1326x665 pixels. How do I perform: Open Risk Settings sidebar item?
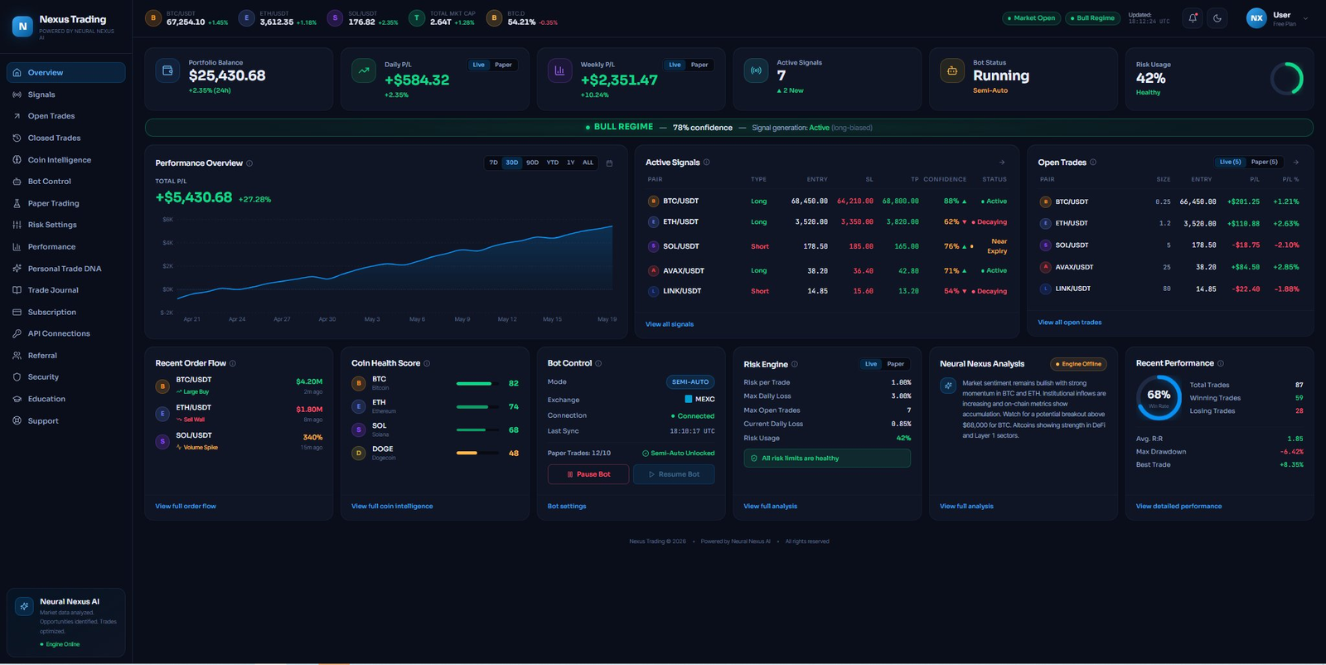66,225
